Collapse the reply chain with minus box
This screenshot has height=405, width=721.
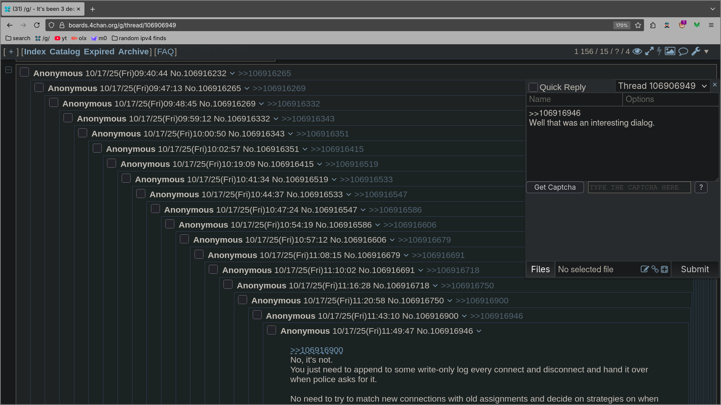(x=9, y=70)
